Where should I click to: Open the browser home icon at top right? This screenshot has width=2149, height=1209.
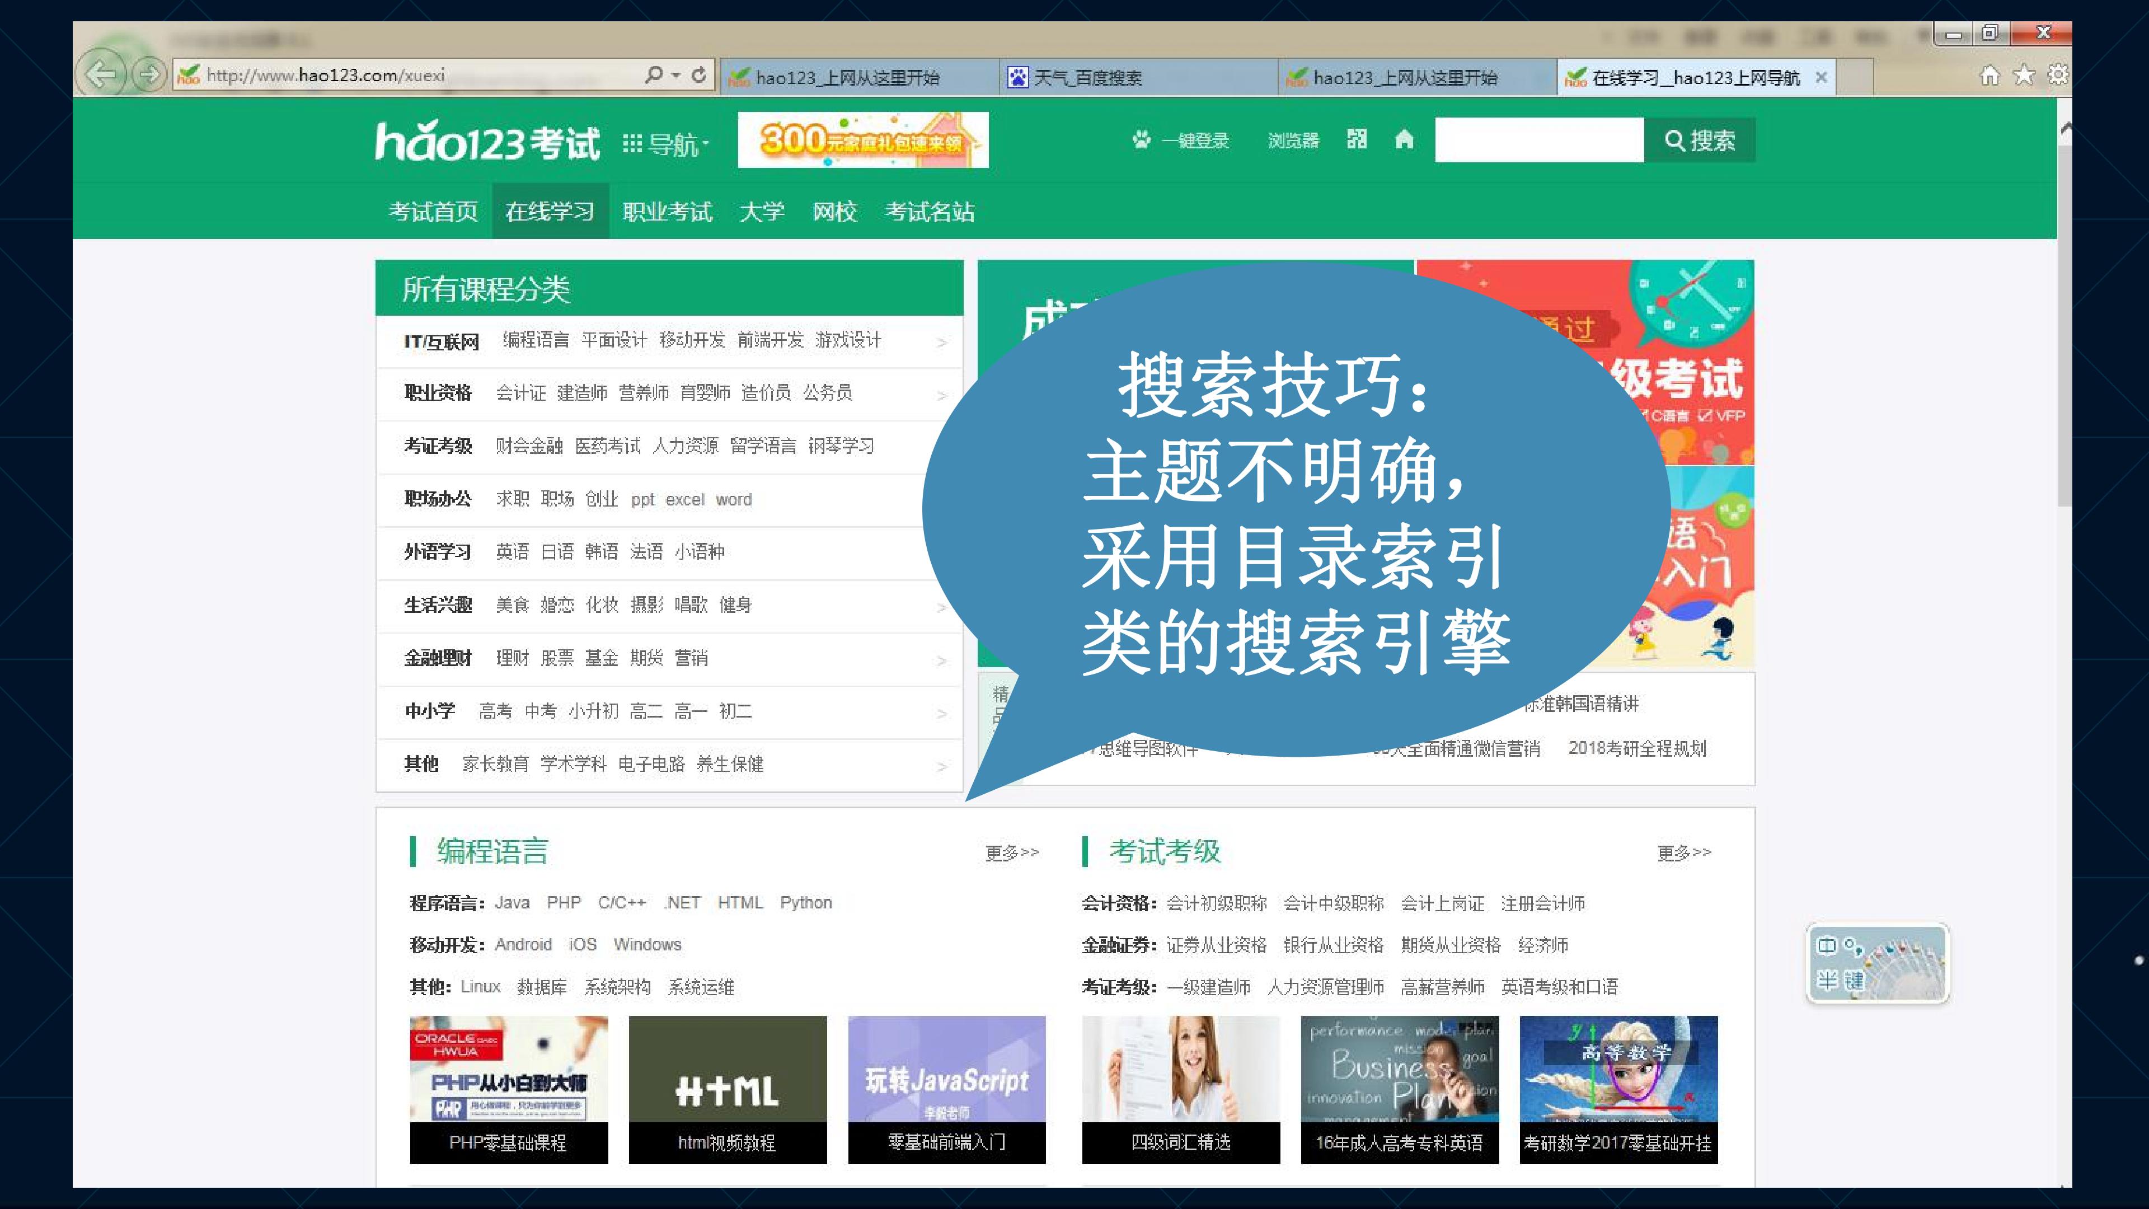coord(1990,76)
